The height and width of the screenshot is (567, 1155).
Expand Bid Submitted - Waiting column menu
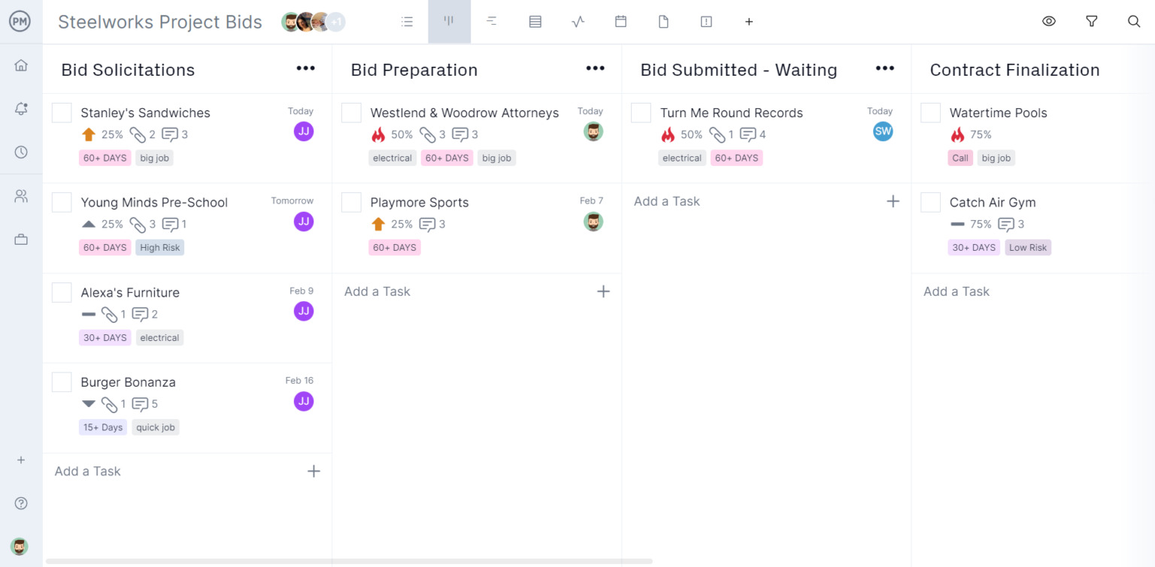click(x=884, y=69)
